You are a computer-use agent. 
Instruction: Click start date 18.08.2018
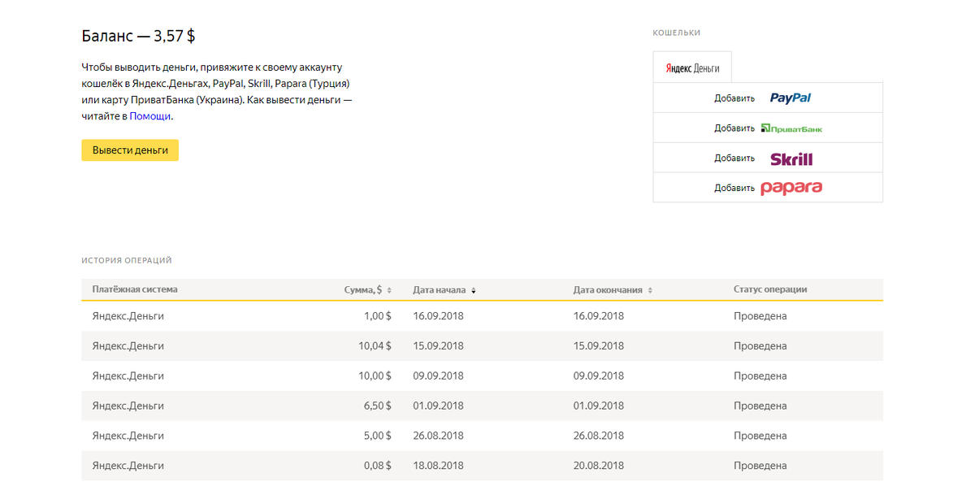(x=438, y=466)
